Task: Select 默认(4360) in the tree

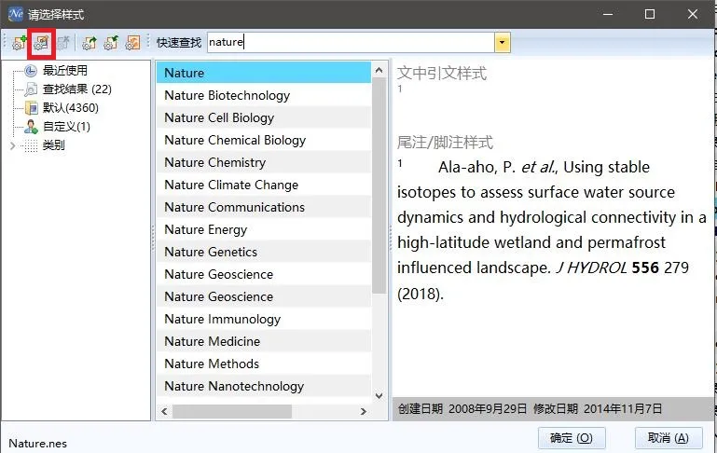Action: (x=71, y=108)
